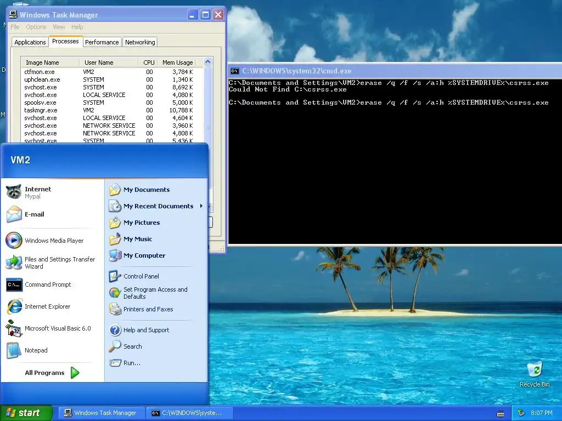The height and width of the screenshot is (421, 562).
Task: Select the taskmgr.exe process row
Action: tap(112, 110)
